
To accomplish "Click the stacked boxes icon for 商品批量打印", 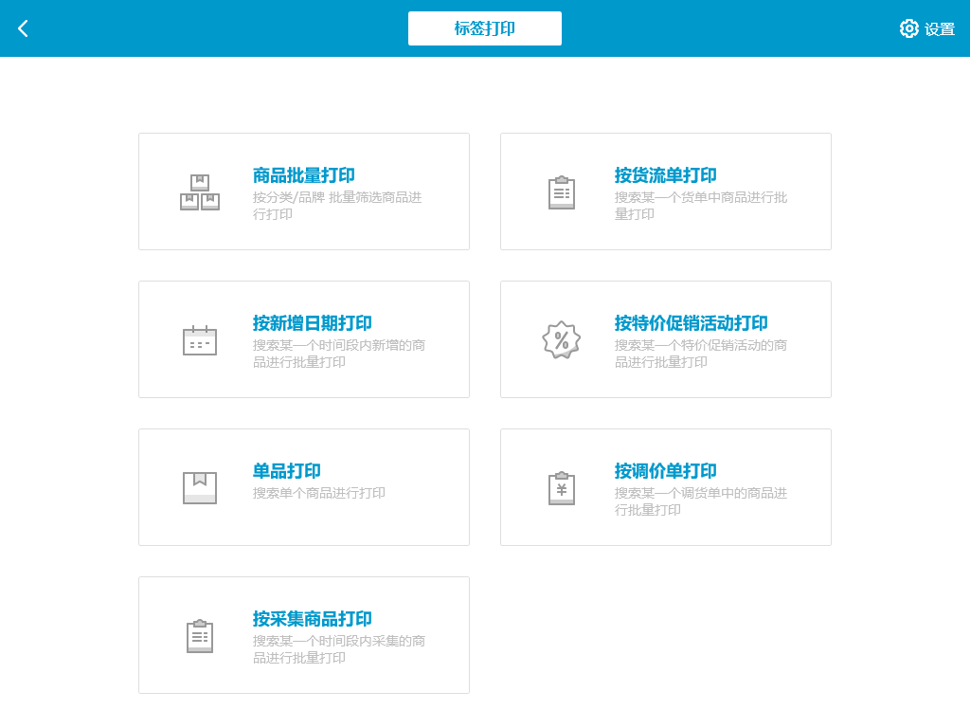I will coord(200,192).
